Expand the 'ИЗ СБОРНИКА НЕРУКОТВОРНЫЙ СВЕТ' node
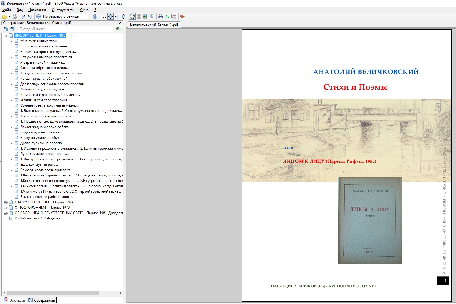 (5, 213)
